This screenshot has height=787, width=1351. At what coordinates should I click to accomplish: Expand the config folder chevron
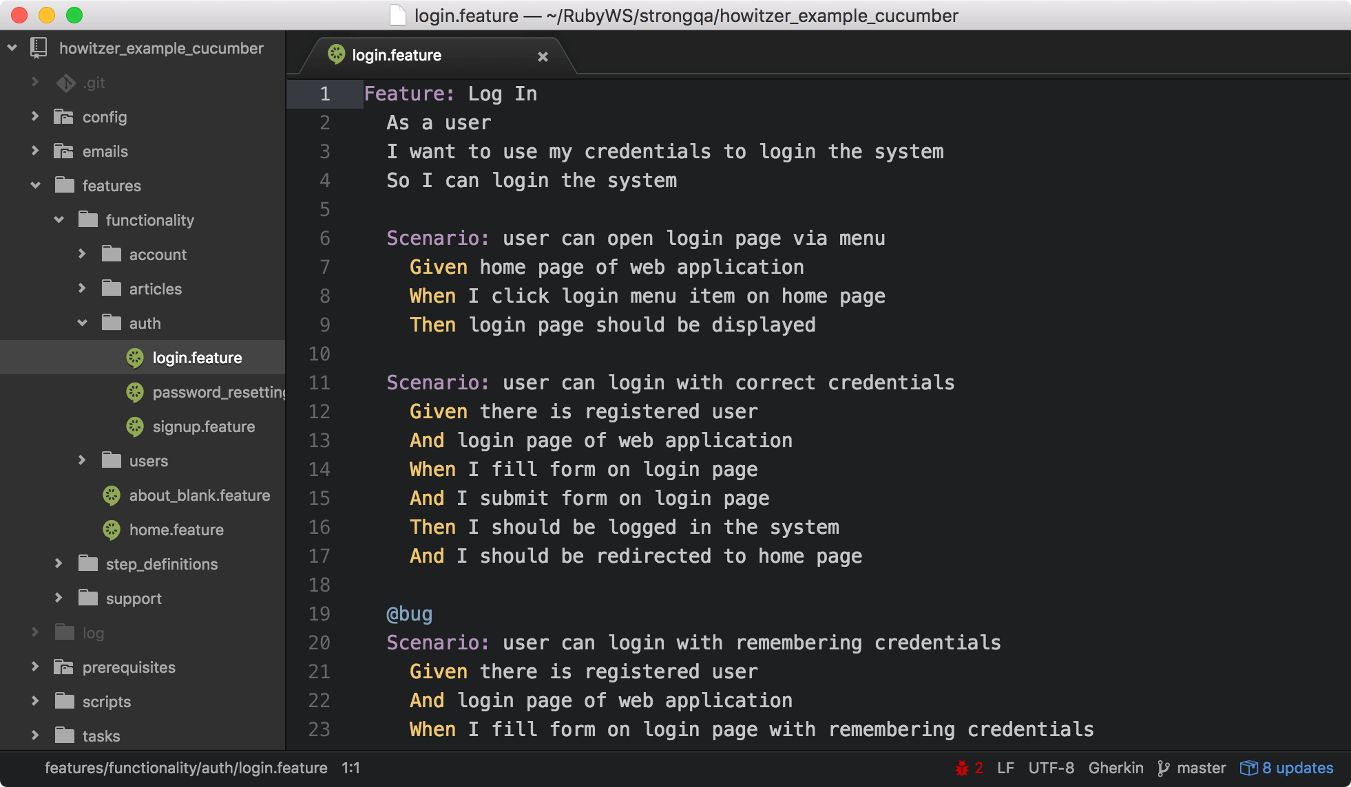[35, 117]
